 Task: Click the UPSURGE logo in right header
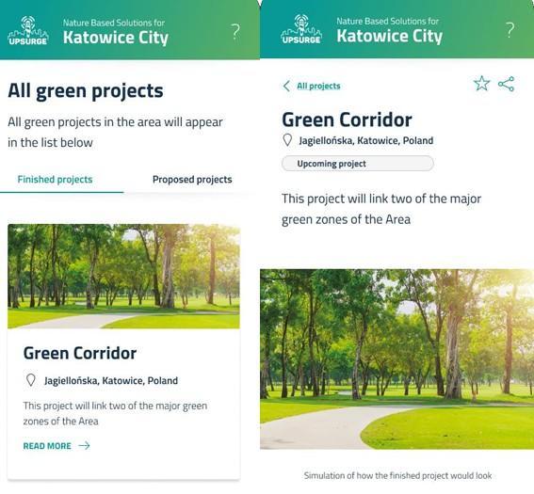pyautogui.click(x=301, y=29)
